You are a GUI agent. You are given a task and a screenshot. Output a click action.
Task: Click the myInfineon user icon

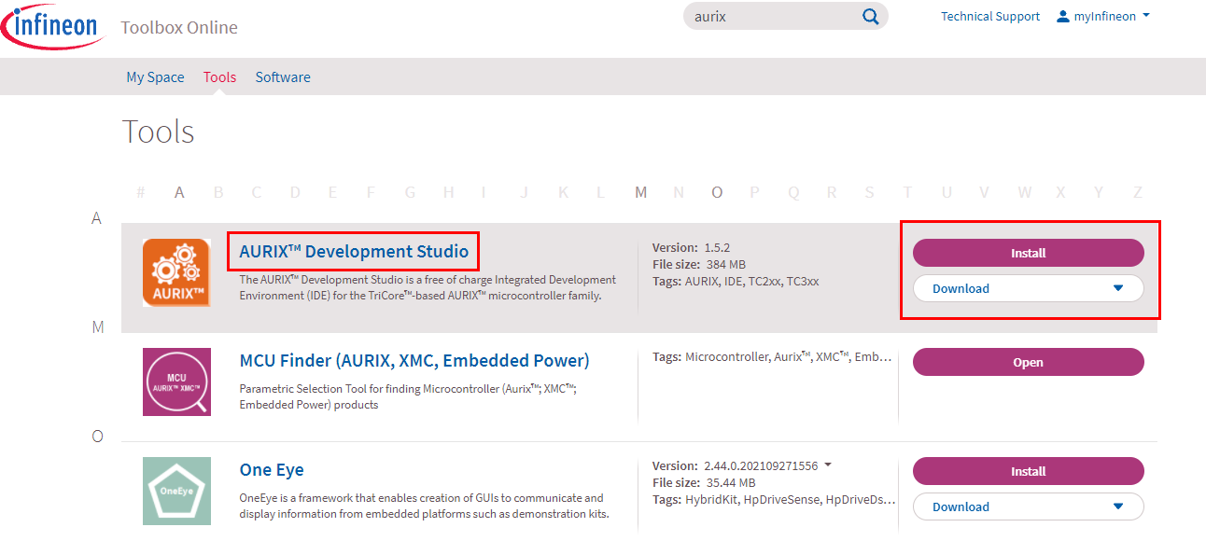1062,16
